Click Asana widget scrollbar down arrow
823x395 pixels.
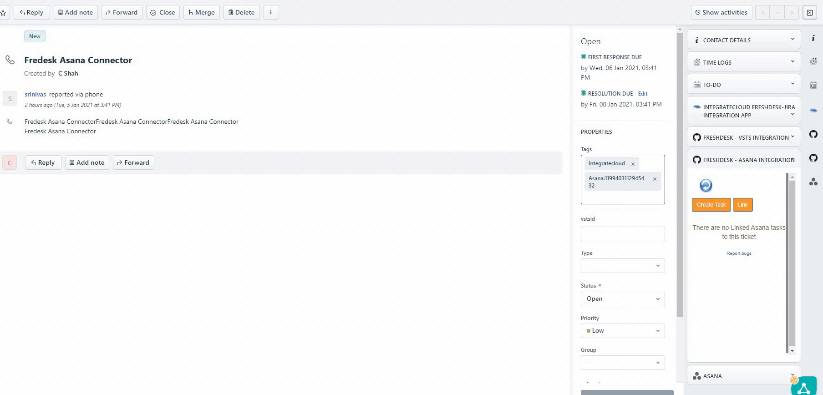pos(792,351)
